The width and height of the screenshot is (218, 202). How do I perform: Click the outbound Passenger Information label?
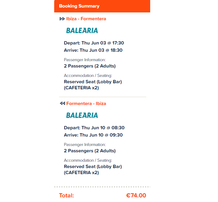[x=85, y=60]
